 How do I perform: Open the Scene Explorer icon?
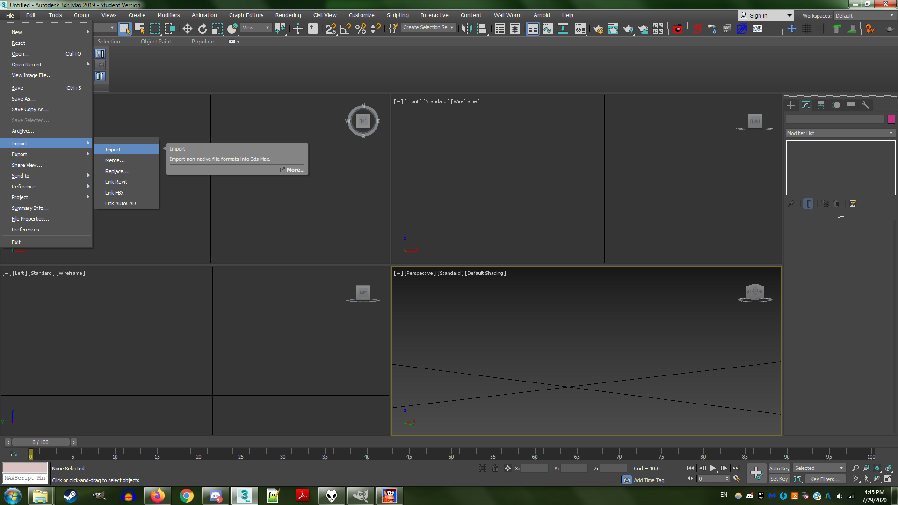[x=500, y=29]
